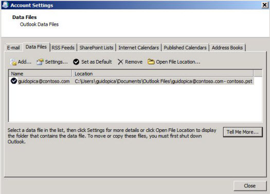The image size is (270, 194).
Task: Select the Data Files tab
Action: [36, 47]
